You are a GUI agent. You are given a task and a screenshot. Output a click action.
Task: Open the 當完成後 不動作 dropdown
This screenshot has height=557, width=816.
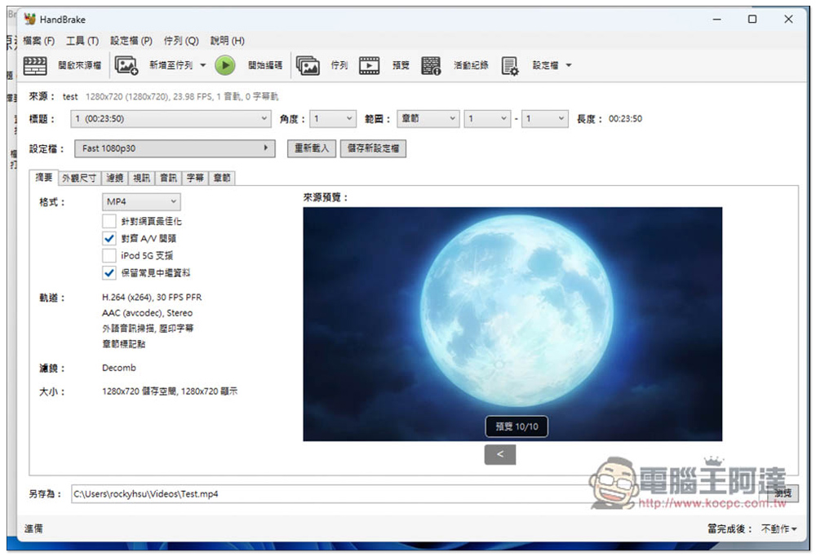(779, 529)
